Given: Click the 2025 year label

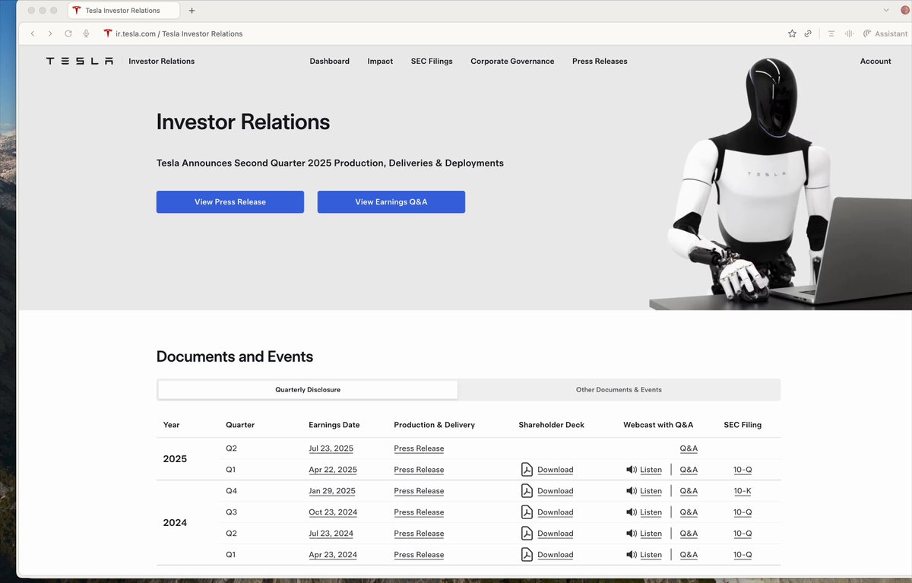Looking at the screenshot, I should (x=175, y=459).
